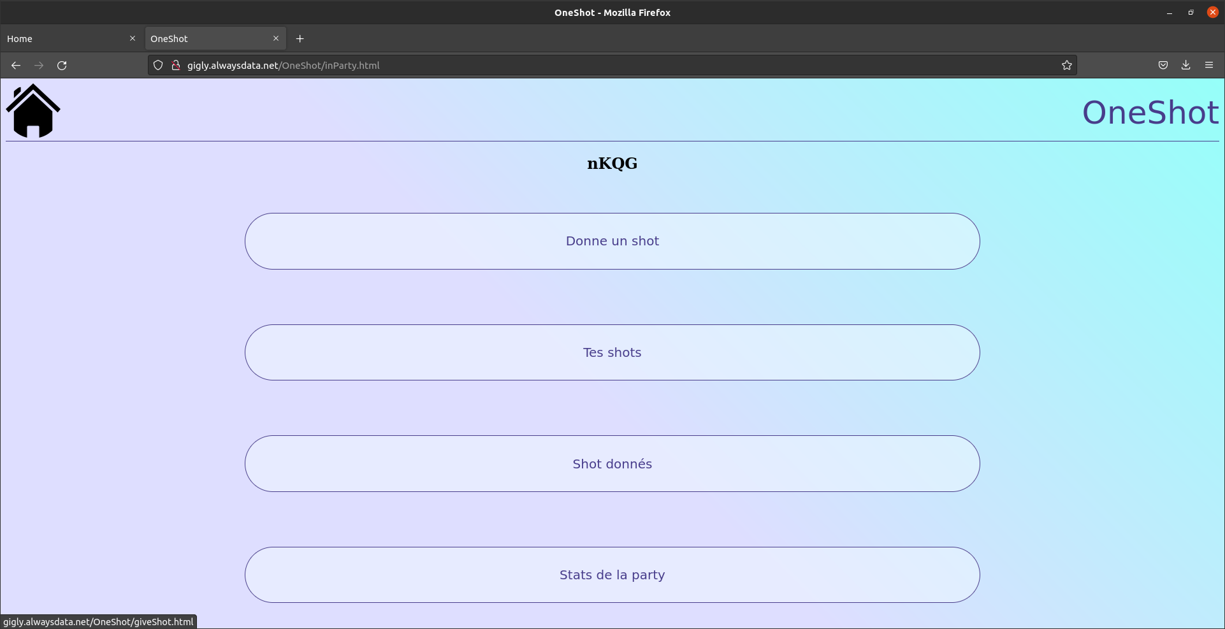Open the downloads panel in Firefox
Screen dimensions: 1225x629
pos(1185,65)
